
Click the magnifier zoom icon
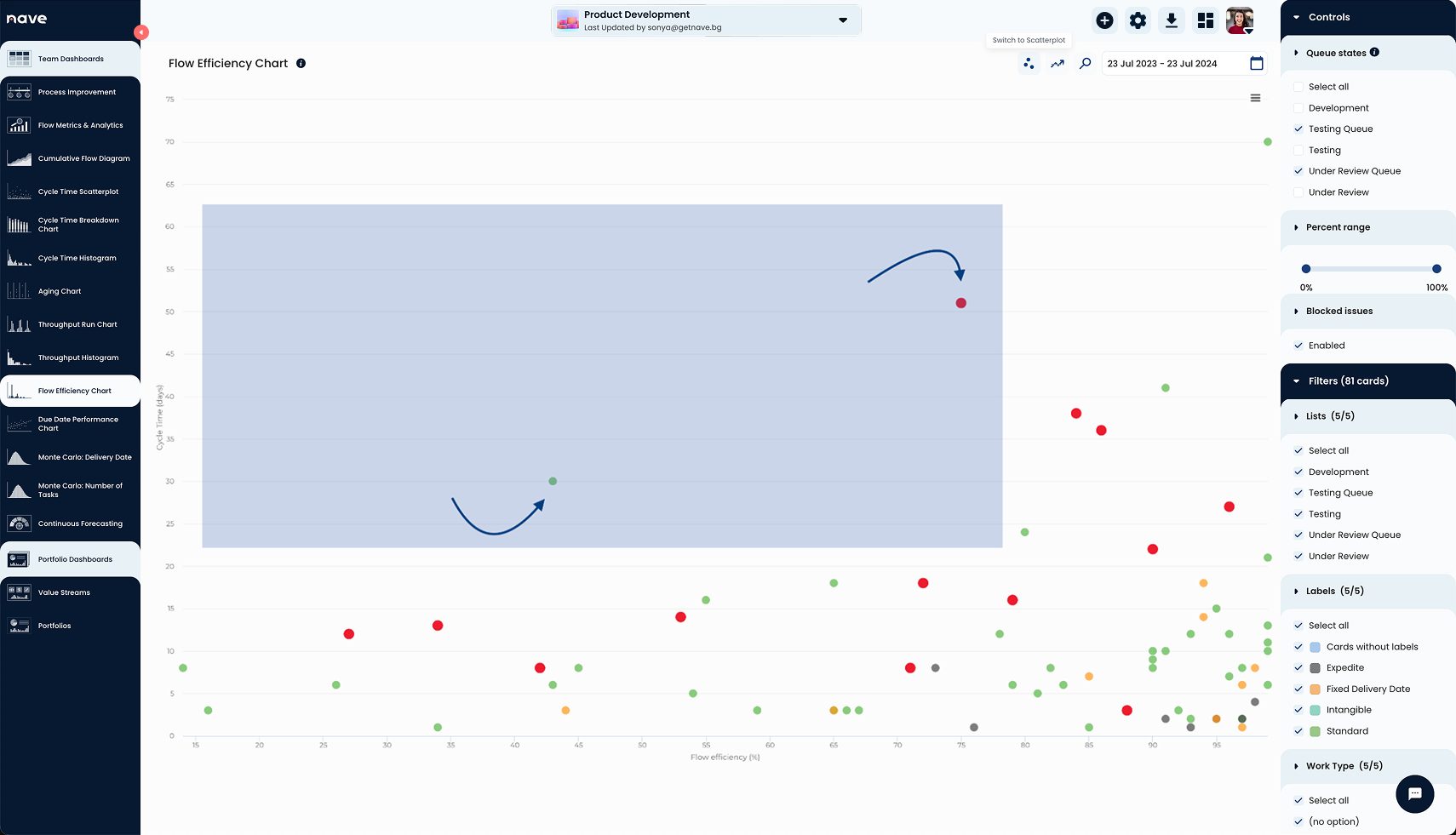pos(1085,64)
